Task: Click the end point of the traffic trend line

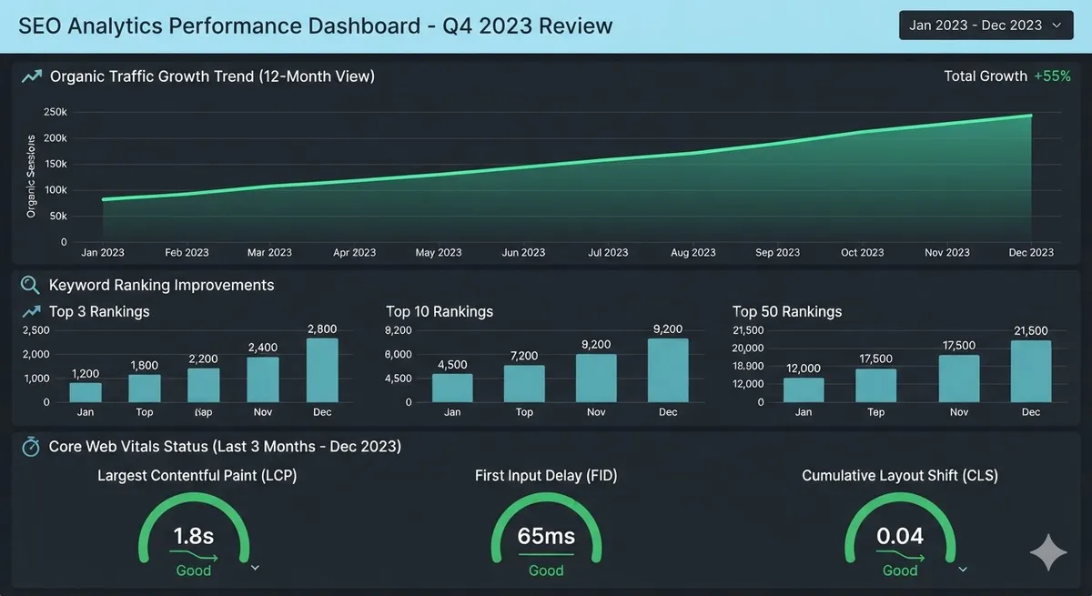Action: tap(1031, 116)
